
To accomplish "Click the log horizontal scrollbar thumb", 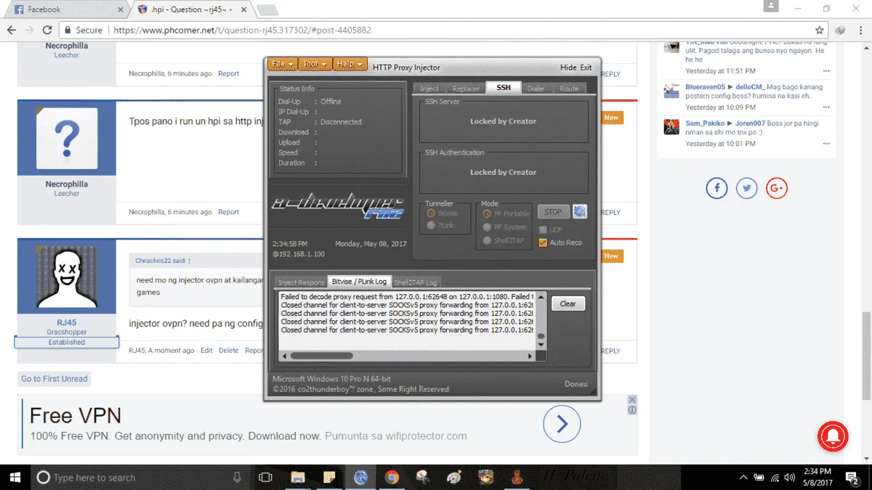I will click(322, 356).
